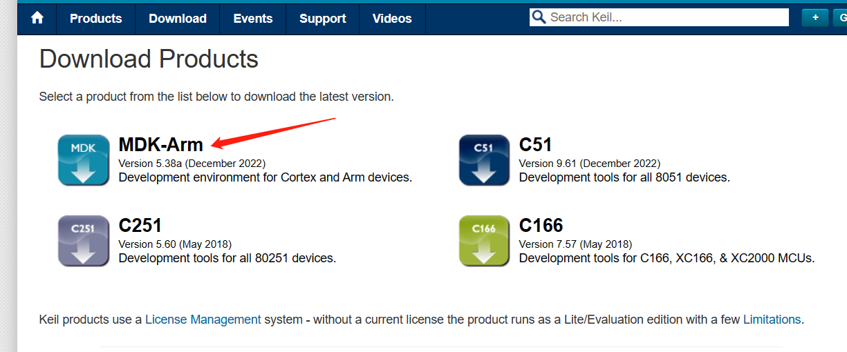
Task: Open the Products menu
Action: 95,19
